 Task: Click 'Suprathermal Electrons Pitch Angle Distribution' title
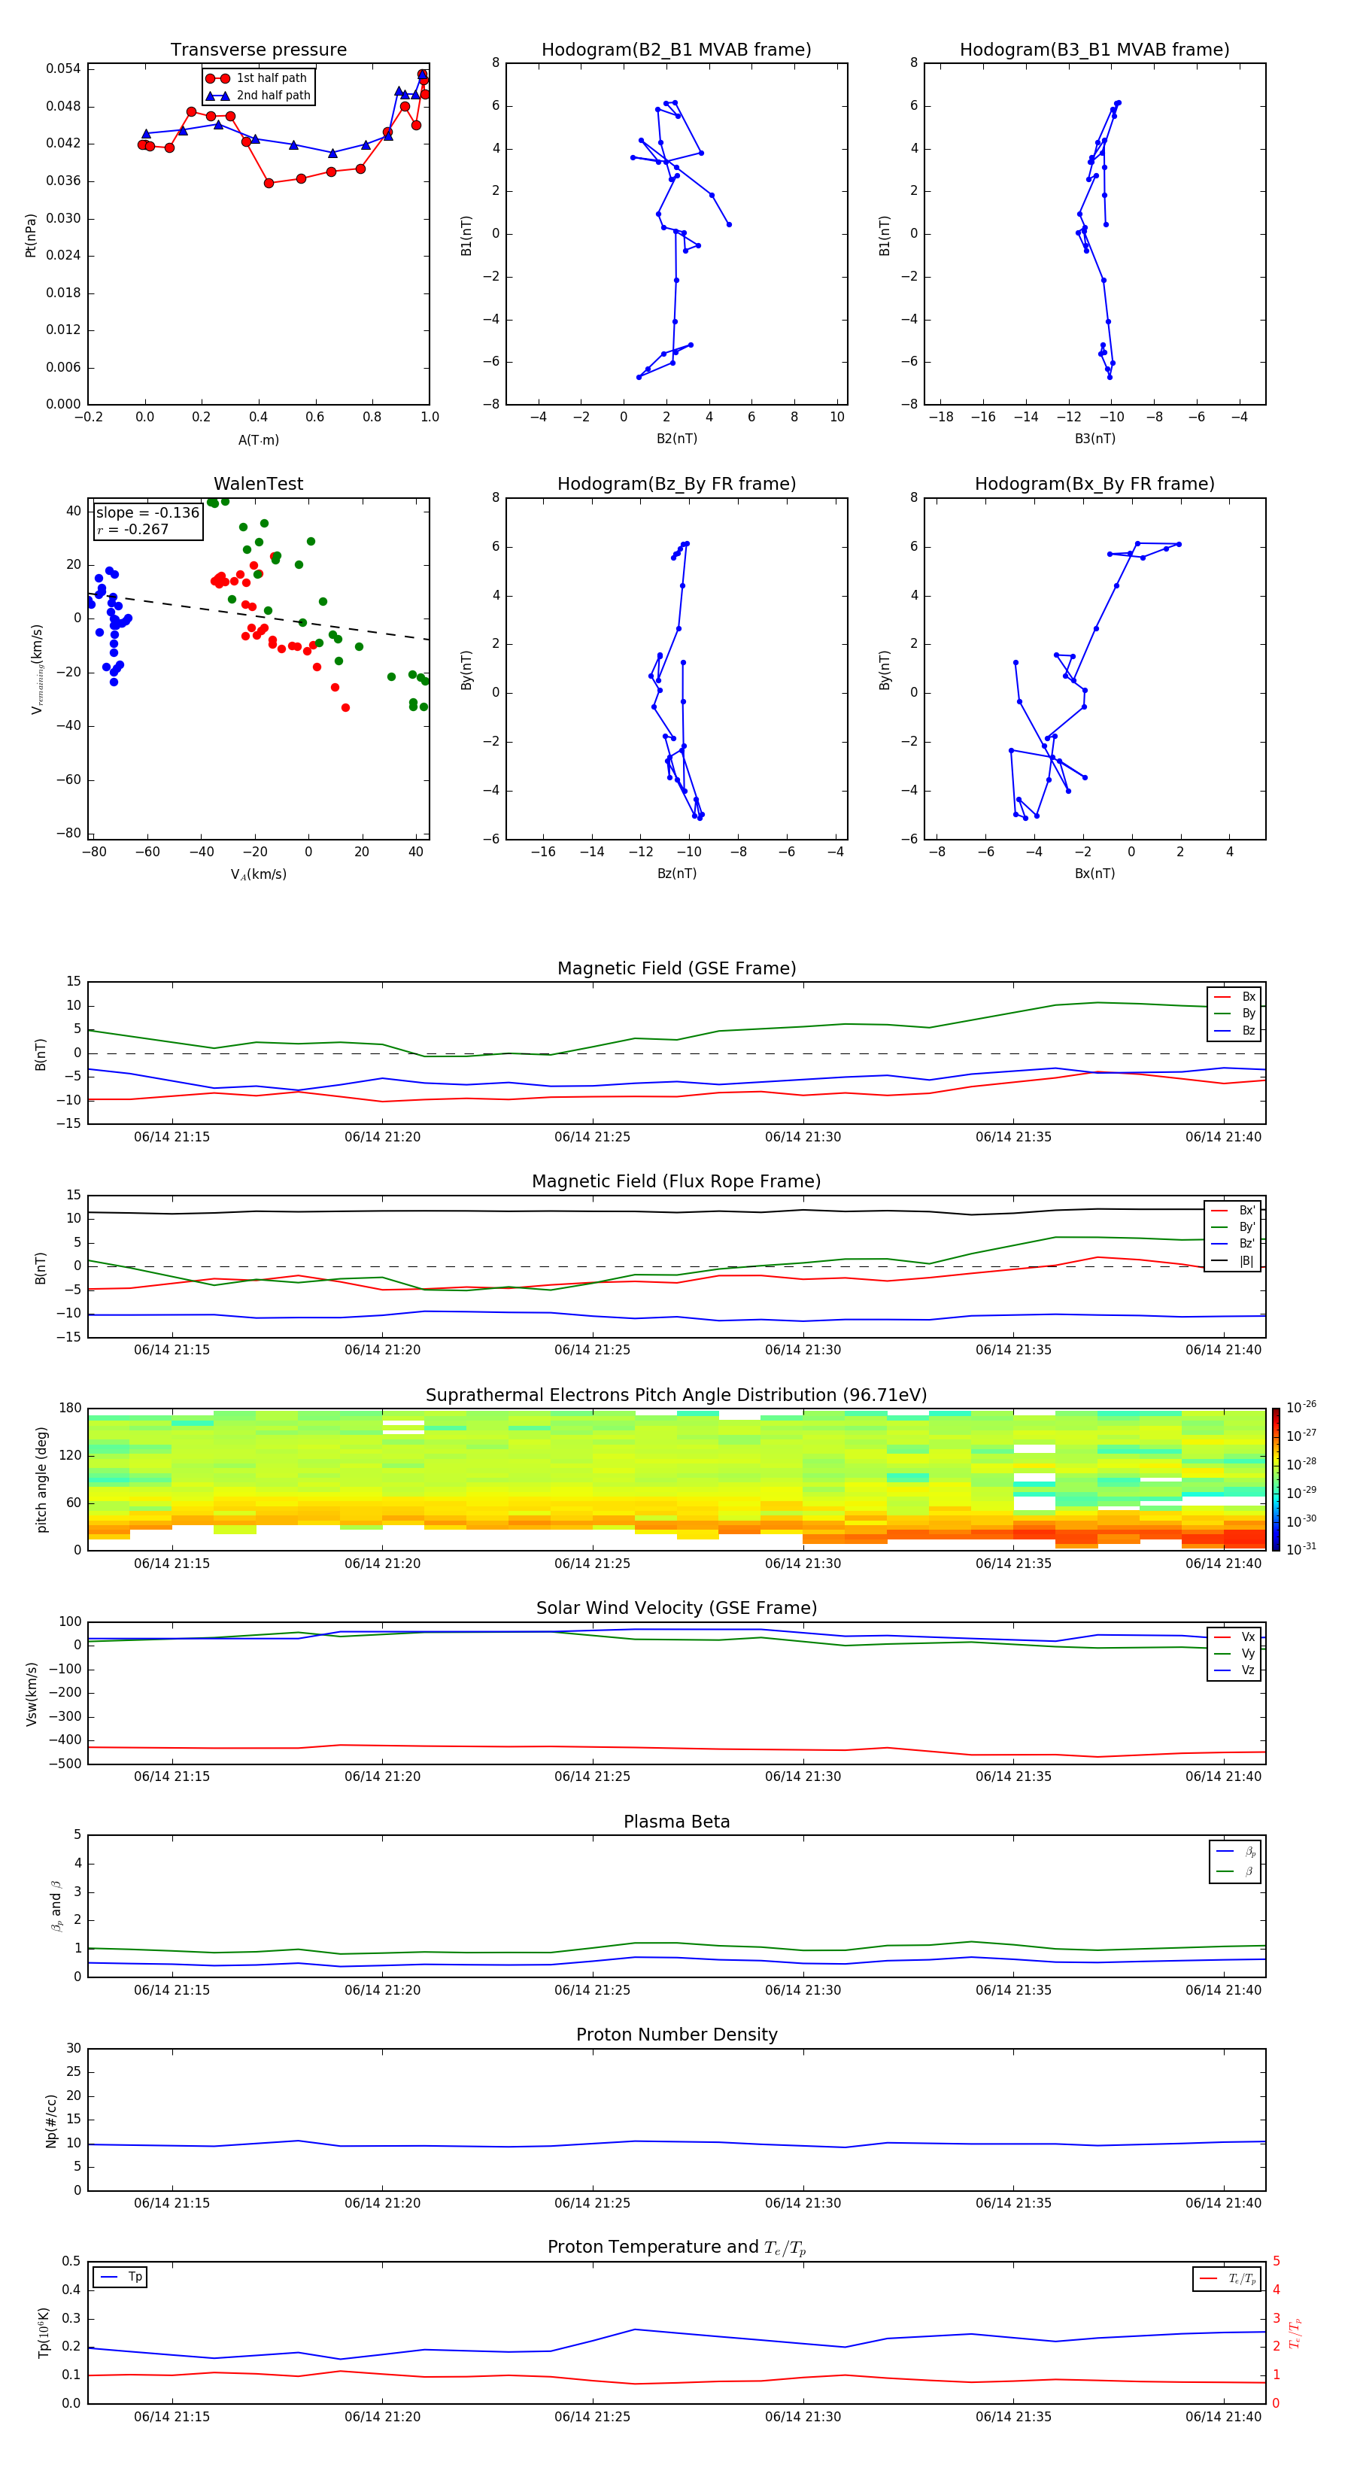(x=676, y=1396)
